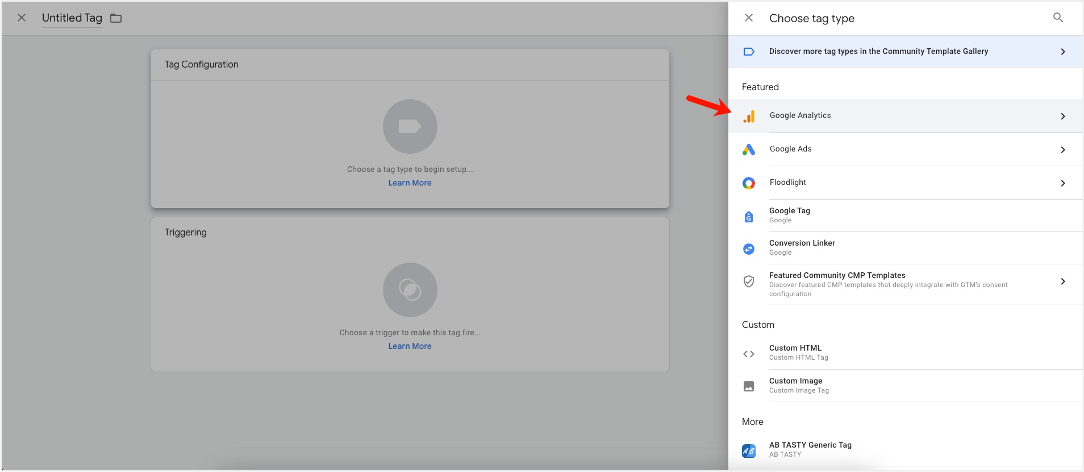Viewport: 1084px width, 472px height.
Task: Click the CMP Templates shield icon
Action: click(749, 281)
